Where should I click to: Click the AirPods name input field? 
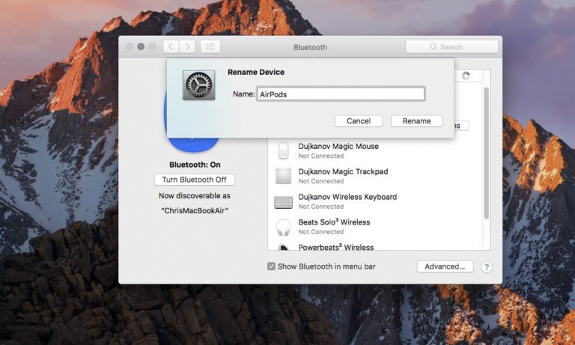[341, 94]
